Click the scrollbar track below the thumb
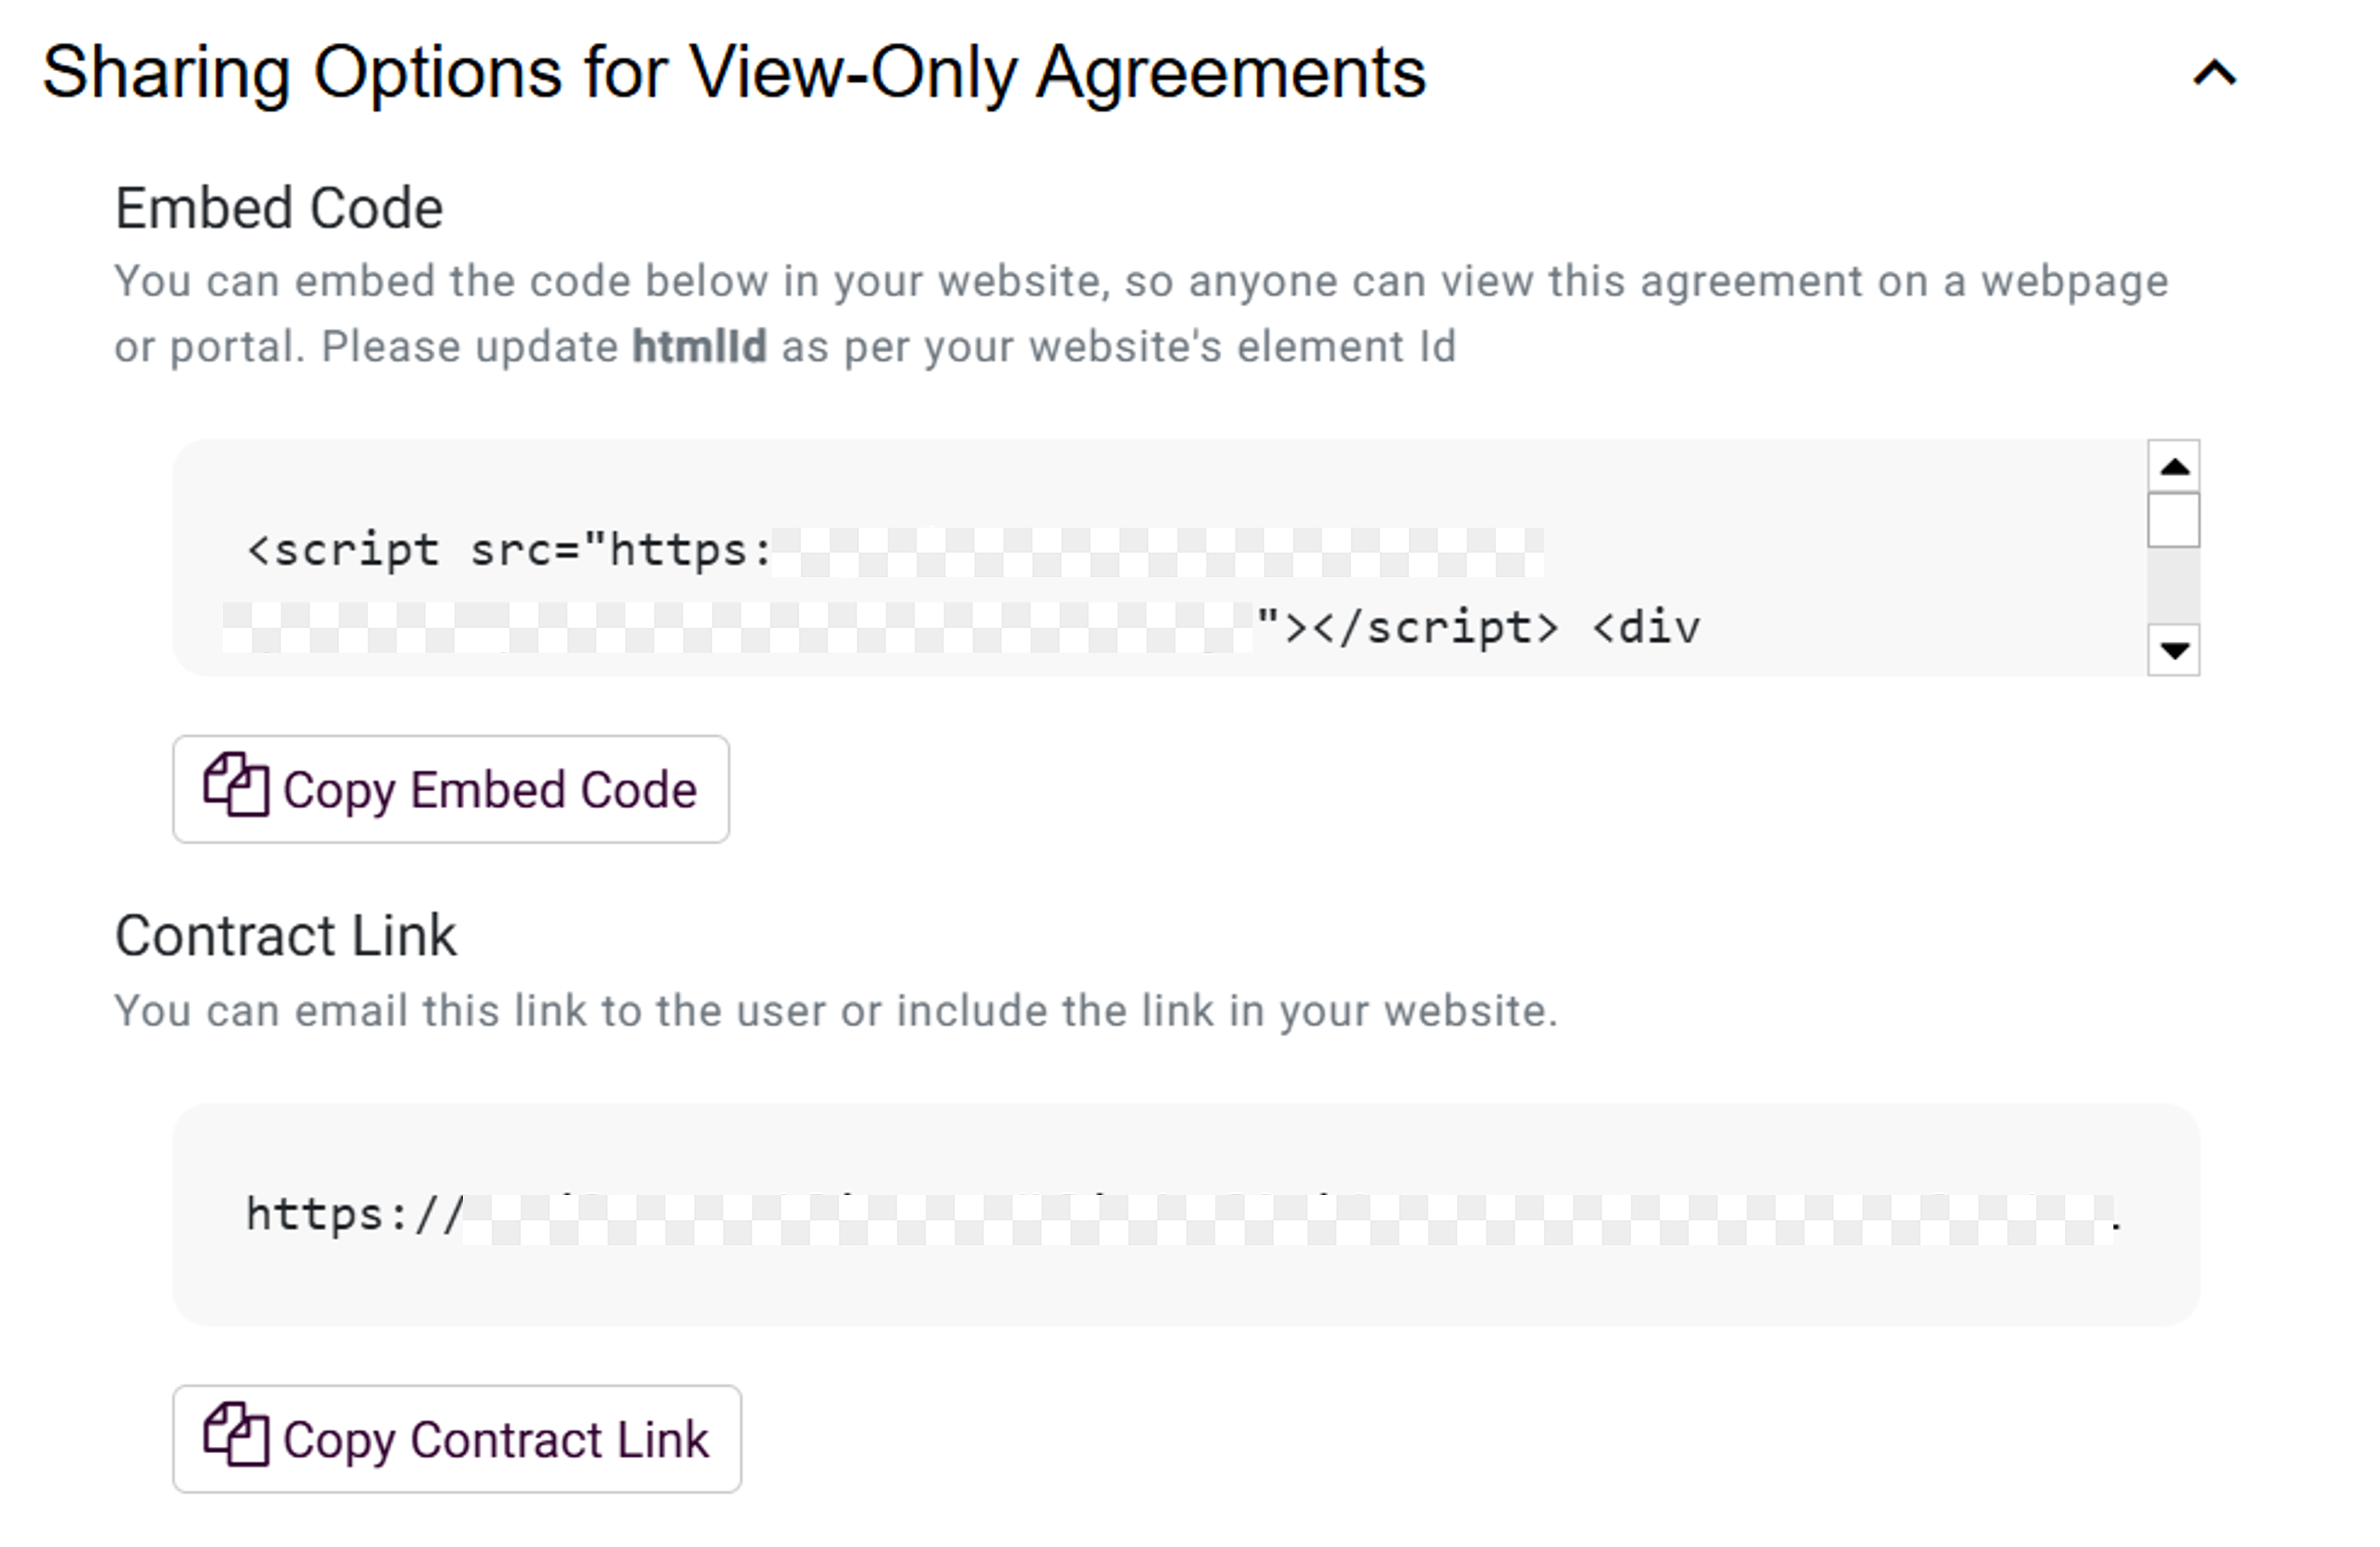The height and width of the screenshot is (1547, 2380). (x=2173, y=586)
